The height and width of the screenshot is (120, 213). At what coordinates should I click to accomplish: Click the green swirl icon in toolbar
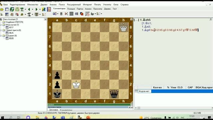coord(12,9)
